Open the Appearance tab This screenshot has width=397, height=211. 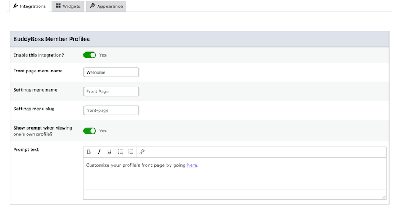[x=107, y=6]
